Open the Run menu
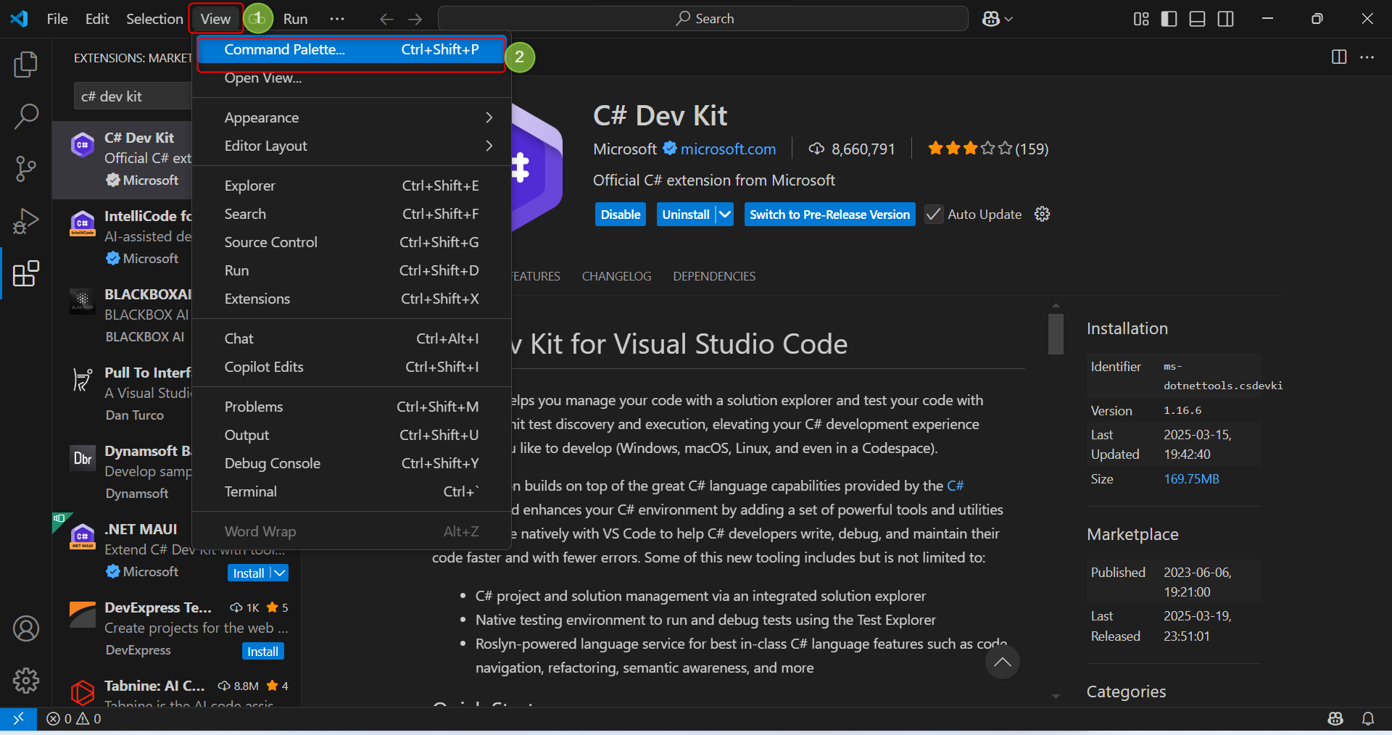Screen dimensions: 1392x735 295,19
